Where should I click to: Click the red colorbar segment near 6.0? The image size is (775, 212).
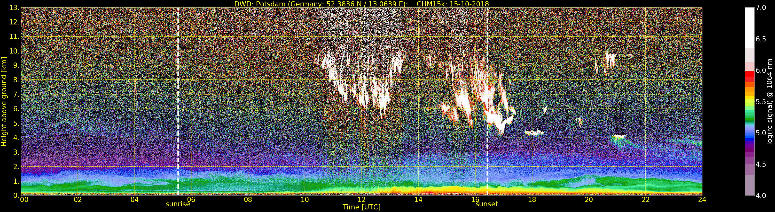(749, 74)
